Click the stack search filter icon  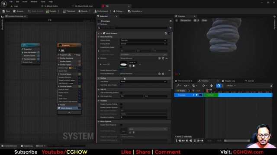click(170, 28)
